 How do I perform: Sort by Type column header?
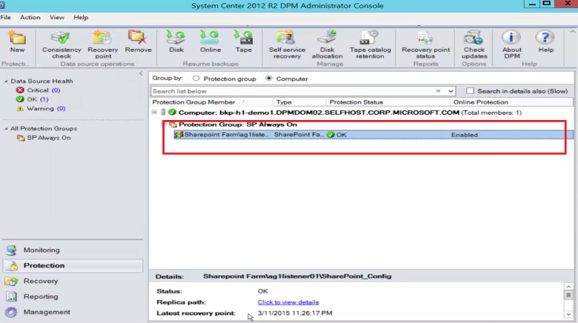pyautogui.click(x=299, y=102)
